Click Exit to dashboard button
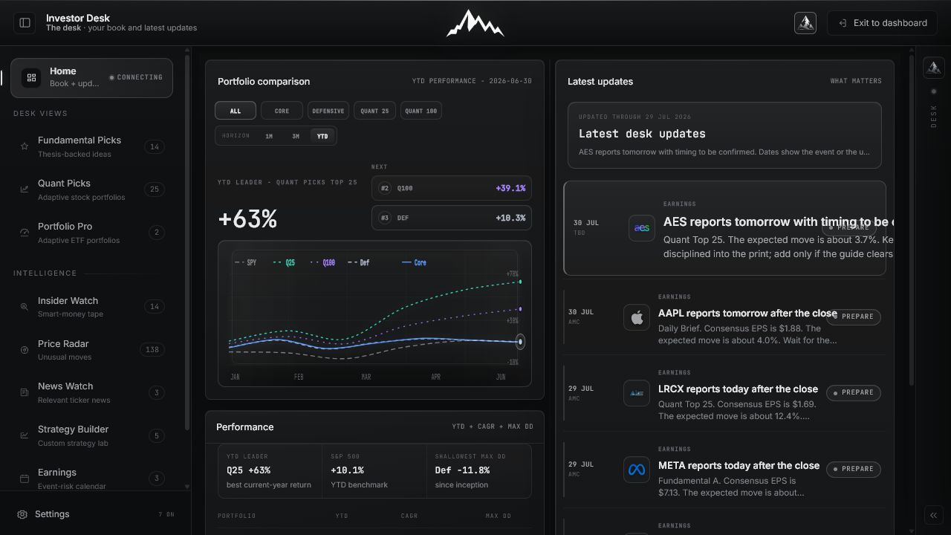The width and height of the screenshot is (951, 535). coord(883,23)
